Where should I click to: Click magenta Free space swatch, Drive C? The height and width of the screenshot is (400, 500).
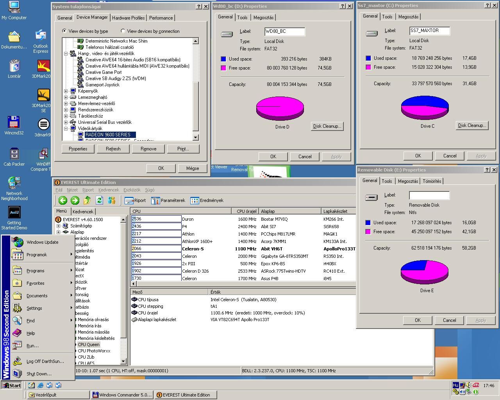tap(368, 67)
